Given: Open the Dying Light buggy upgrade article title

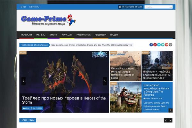Looking at the screenshot, I should [x=156, y=90].
